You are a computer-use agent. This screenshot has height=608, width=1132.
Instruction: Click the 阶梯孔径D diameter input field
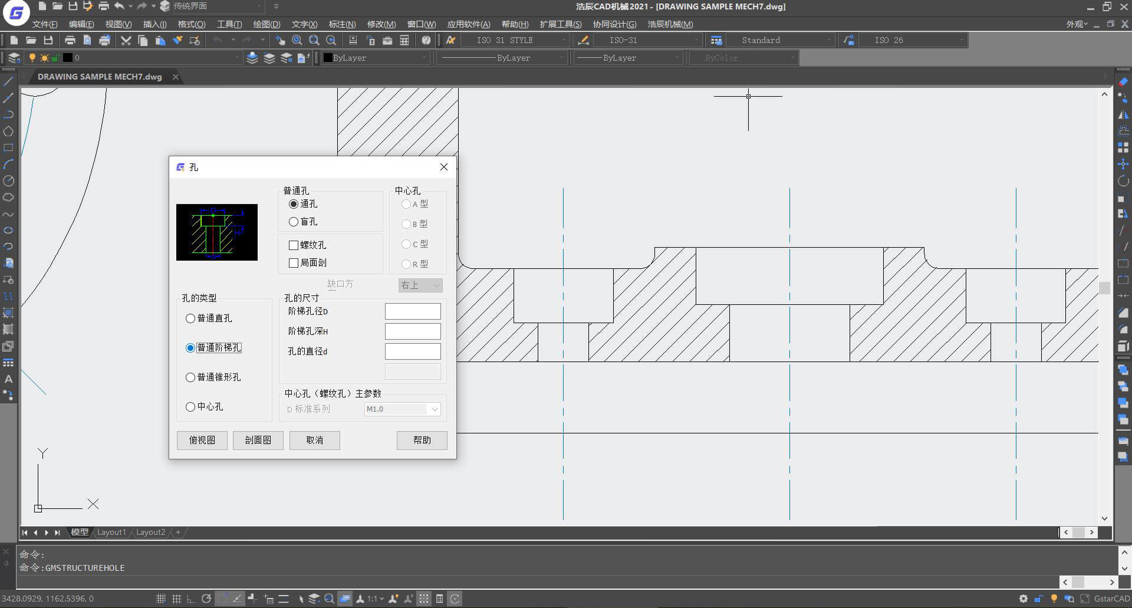[412, 311]
